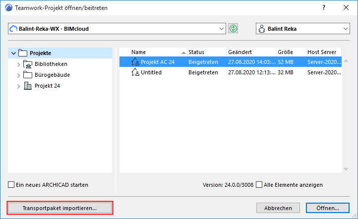Click the project list scroll up arrow

(346, 61)
